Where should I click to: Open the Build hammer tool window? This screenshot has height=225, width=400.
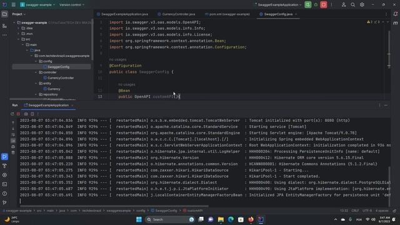click(4, 166)
